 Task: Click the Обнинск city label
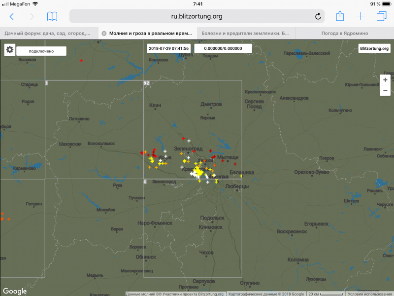(x=146, y=257)
